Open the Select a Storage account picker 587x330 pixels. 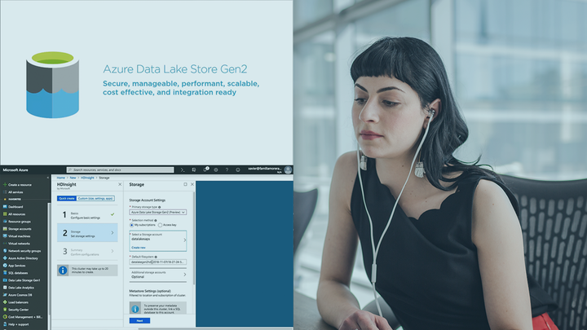click(x=157, y=240)
